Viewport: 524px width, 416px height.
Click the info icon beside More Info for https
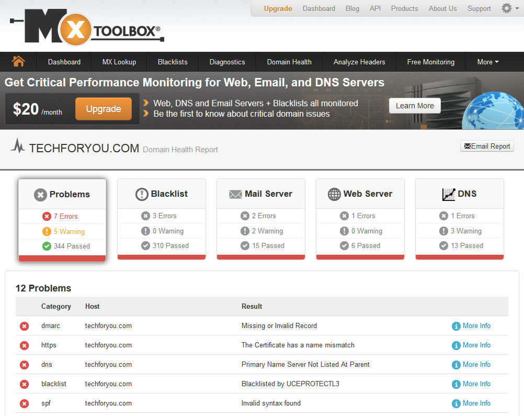click(x=455, y=345)
